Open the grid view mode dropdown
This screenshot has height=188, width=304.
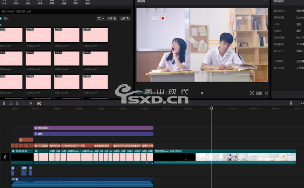point(101,18)
